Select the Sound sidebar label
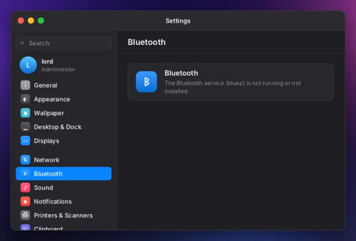 [44, 188]
